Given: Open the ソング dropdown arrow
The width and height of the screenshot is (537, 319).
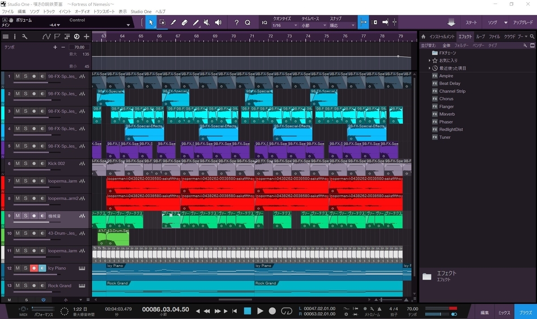Looking at the screenshot, I should [x=506, y=22].
